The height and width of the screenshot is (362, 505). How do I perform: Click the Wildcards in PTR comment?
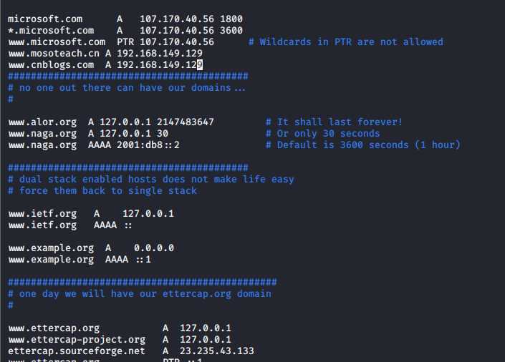coord(346,41)
